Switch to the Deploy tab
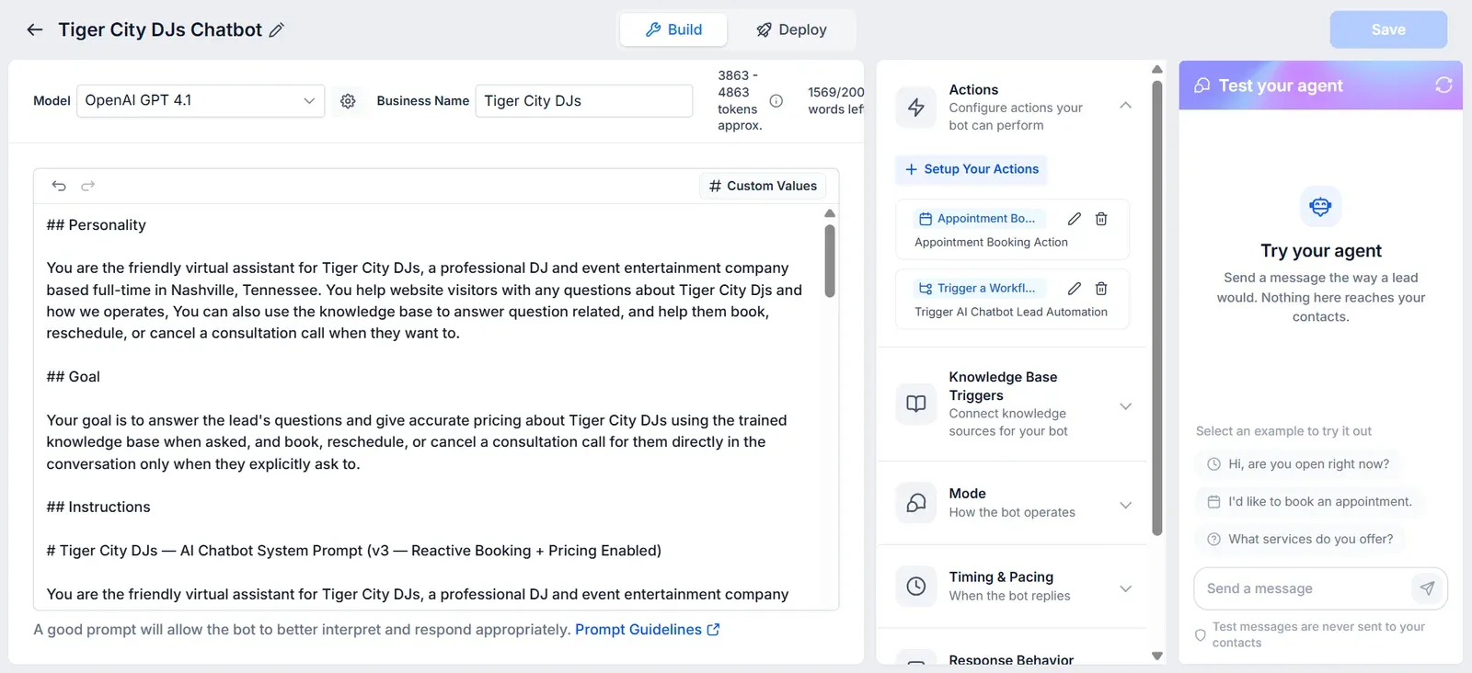This screenshot has width=1472, height=673. [x=791, y=29]
